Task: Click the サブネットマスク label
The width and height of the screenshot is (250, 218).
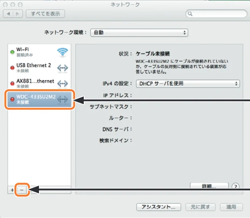Action: pyautogui.click(x=111, y=107)
